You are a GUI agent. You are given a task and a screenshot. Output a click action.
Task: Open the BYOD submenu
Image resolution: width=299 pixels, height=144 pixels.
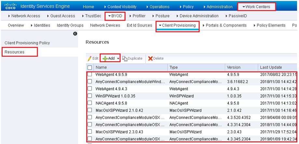click(x=115, y=16)
